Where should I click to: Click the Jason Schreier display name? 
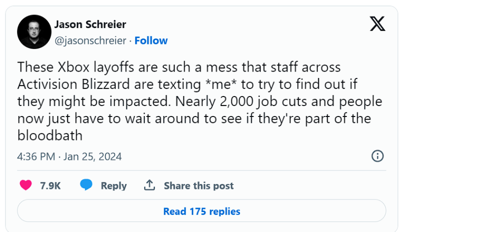tap(90, 24)
